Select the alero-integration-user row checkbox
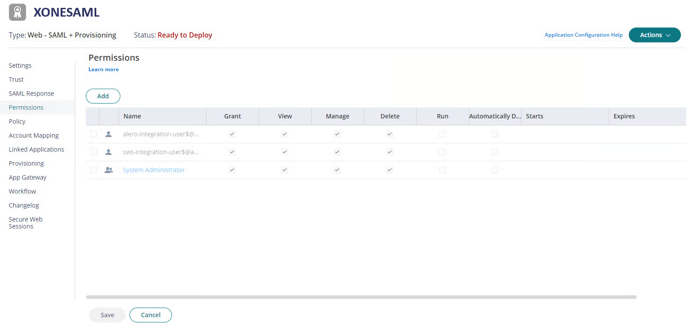The width and height of the screenshot is (694, 329). coord(94,134)
